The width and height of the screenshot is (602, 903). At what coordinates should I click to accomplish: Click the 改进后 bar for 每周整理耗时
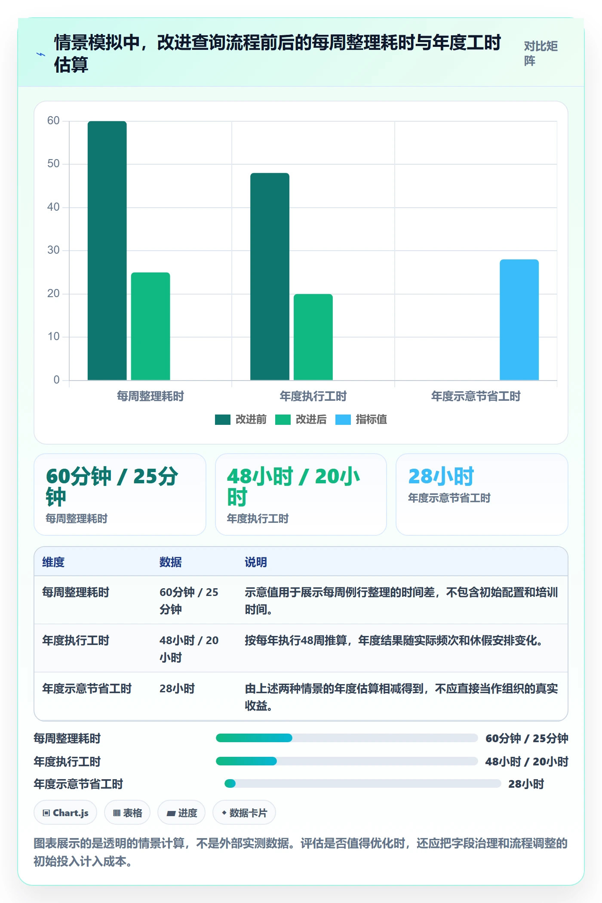pyautogui.click(x=150, y=326)
